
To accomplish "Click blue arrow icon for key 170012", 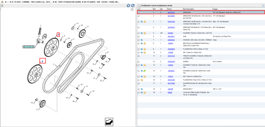I will click(x=142, y=76).
